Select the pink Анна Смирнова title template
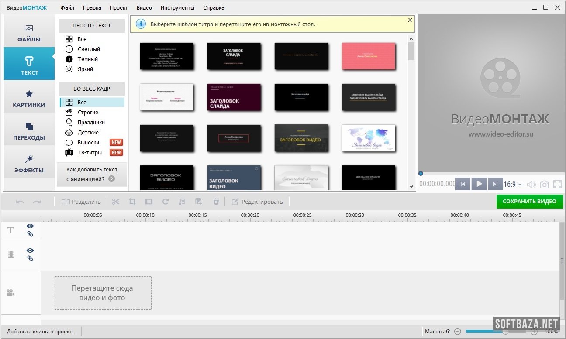The image size is (566, 339). [x=368, y=56]
